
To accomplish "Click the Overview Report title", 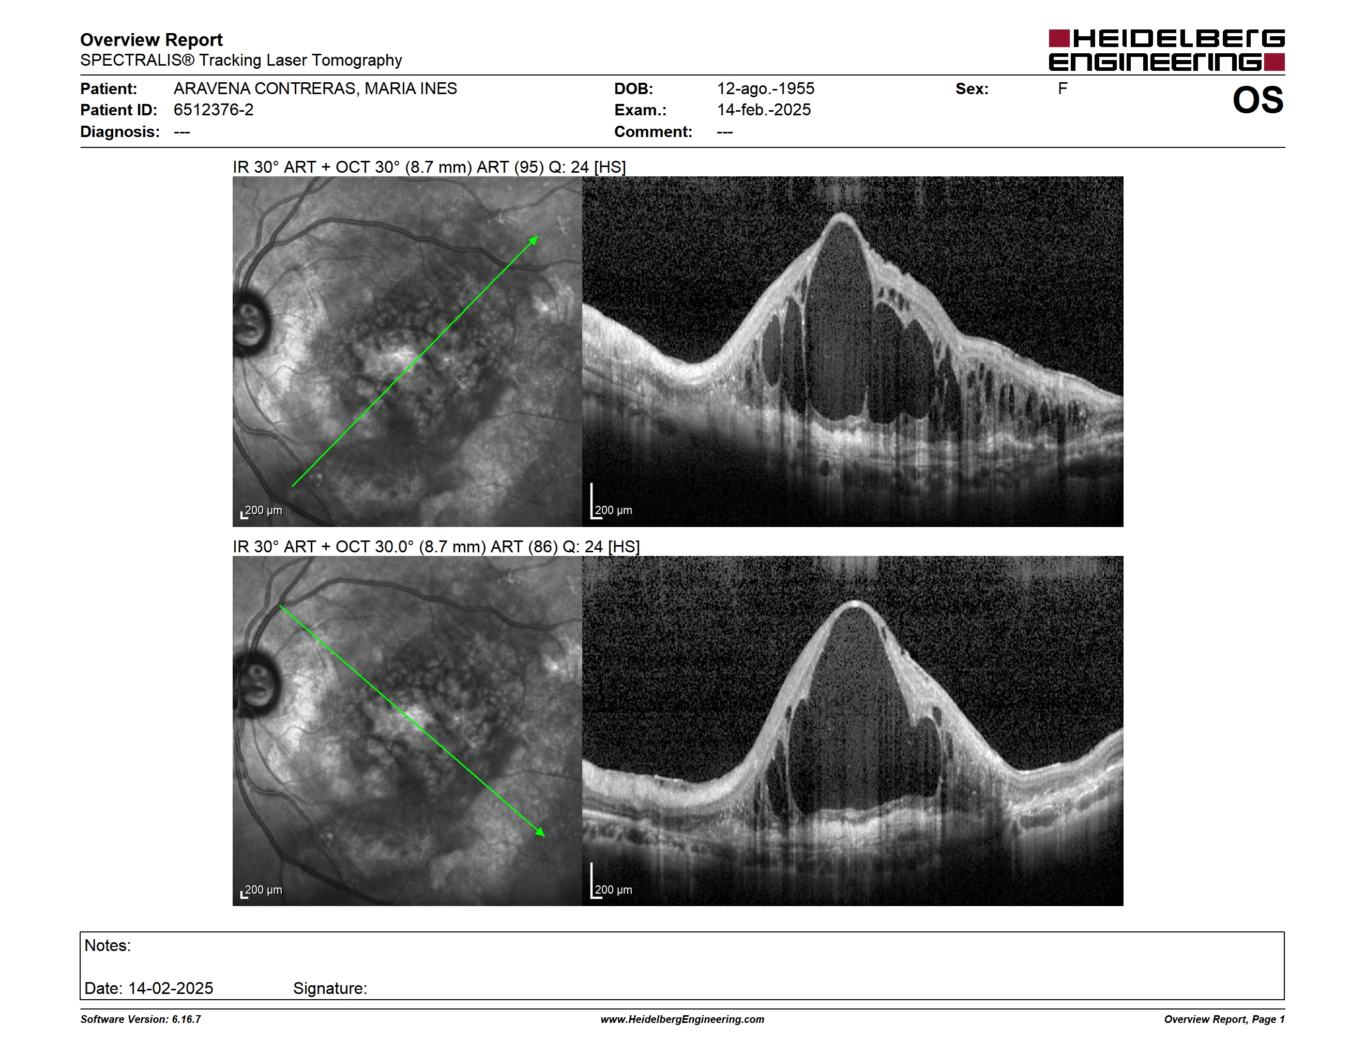I will click(x=151, y=40).
